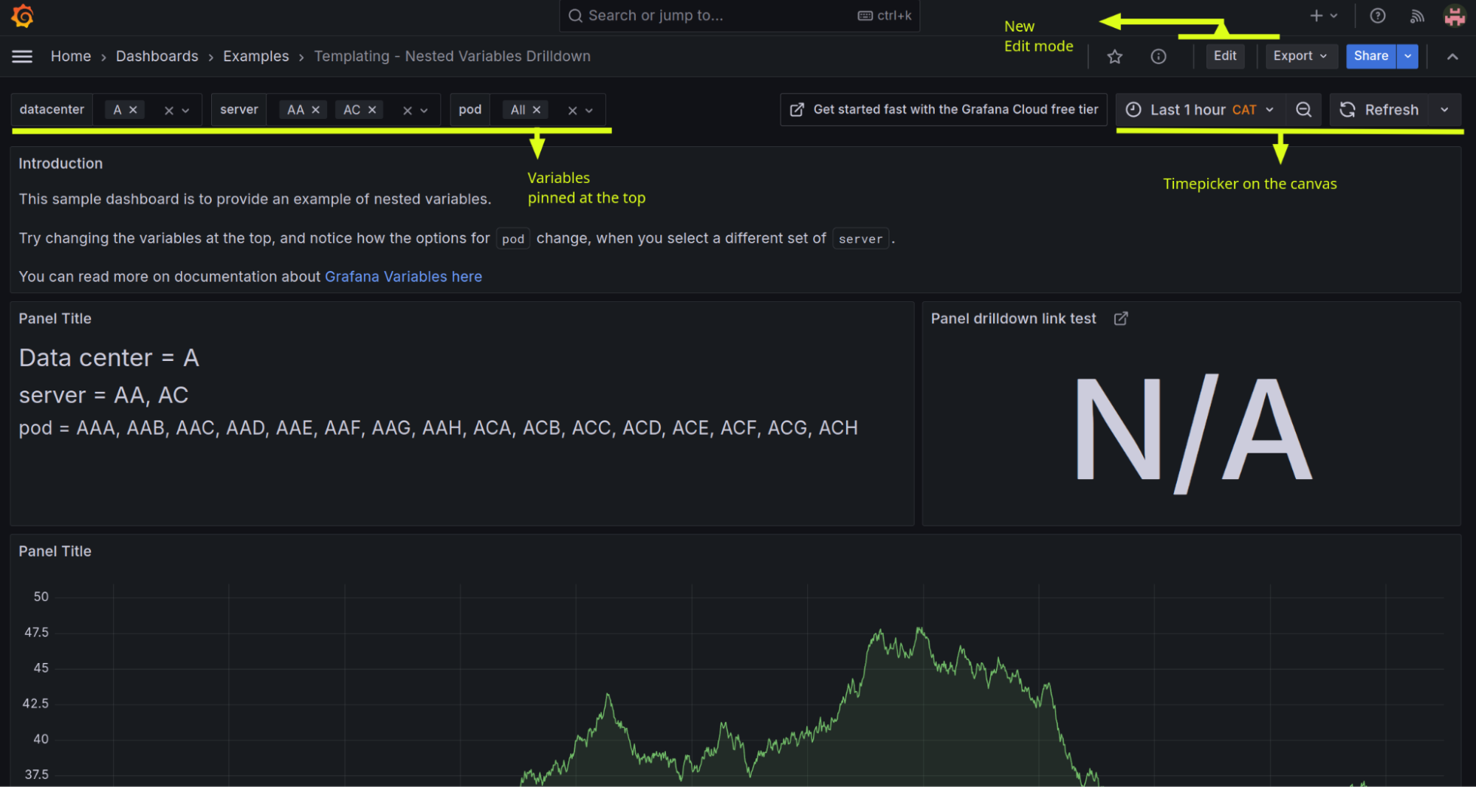This screenshot has width=1476, height=787.
Task: Navigate to the Examples breadcrumb
Action: click(255, 56)
